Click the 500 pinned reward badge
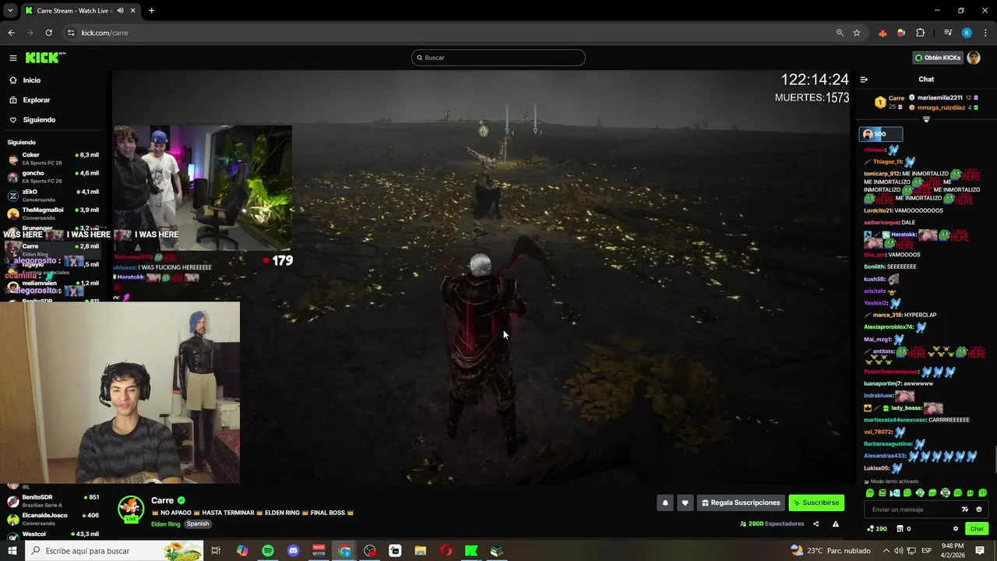 (x=881, y=134)
